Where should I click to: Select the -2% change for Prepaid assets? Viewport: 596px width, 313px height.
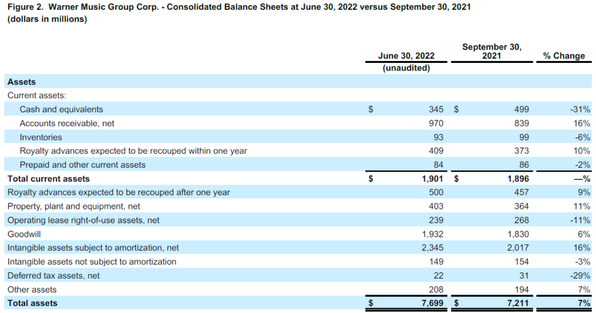point(582,165)
